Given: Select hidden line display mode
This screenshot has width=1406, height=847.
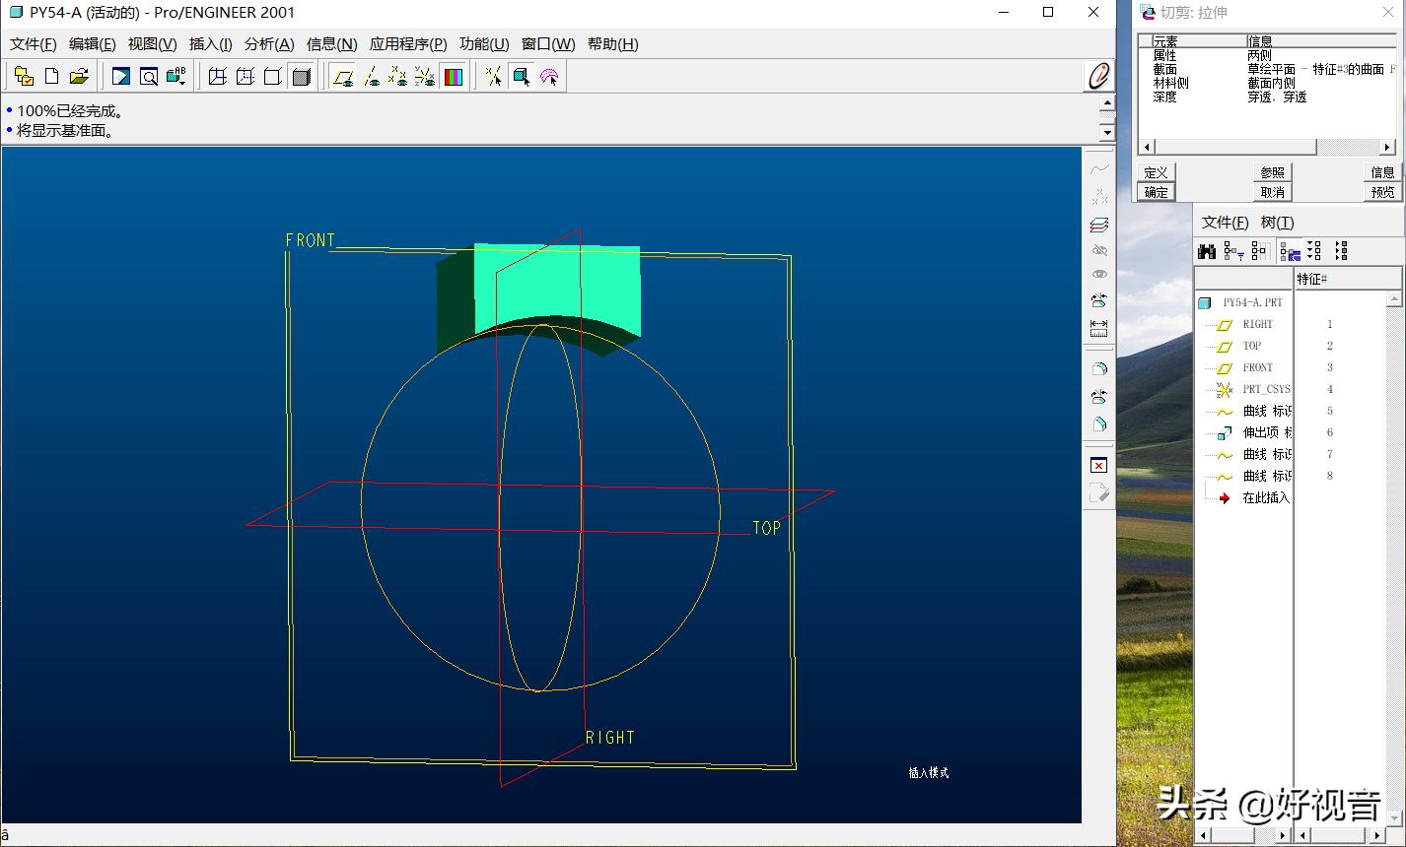Looking at the screenshot, I should [x=246, y=76].
